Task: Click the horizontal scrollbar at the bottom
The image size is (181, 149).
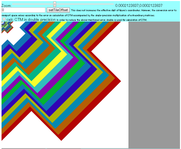Action: (x=63, y=148)
